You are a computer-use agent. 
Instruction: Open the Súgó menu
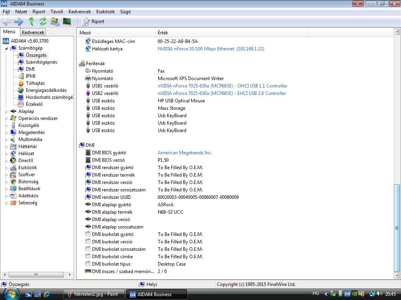125,12
